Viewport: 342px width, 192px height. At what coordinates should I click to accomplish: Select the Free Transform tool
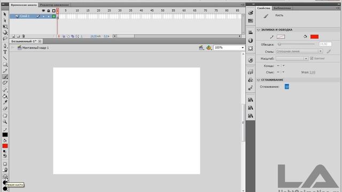tap(5, 27)
